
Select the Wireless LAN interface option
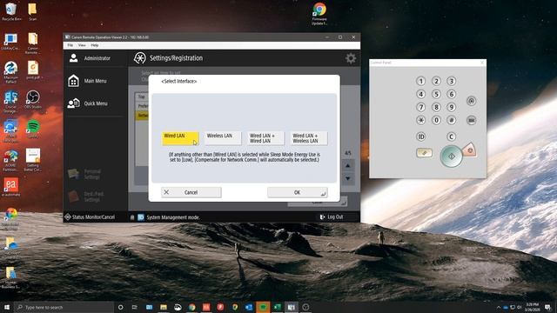tap(223, 138)
